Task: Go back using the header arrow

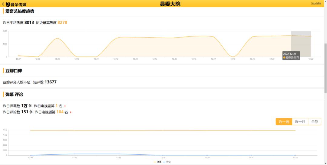Action: point(3,4)
